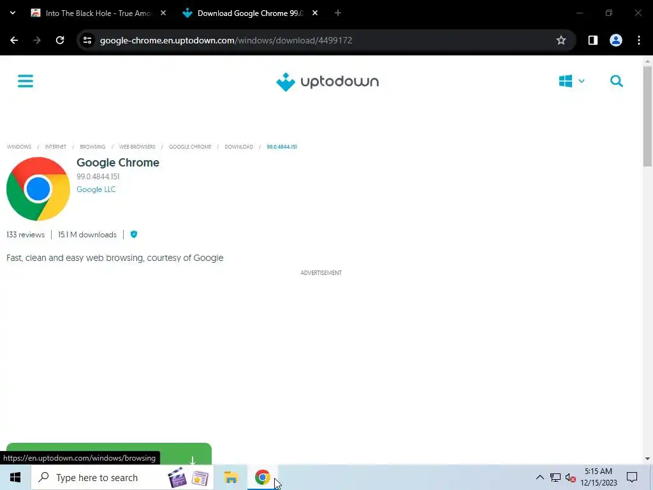This screenshot has height=490, width=653.
Task: Click the tab search dropdown arrow
Action: 13,13
